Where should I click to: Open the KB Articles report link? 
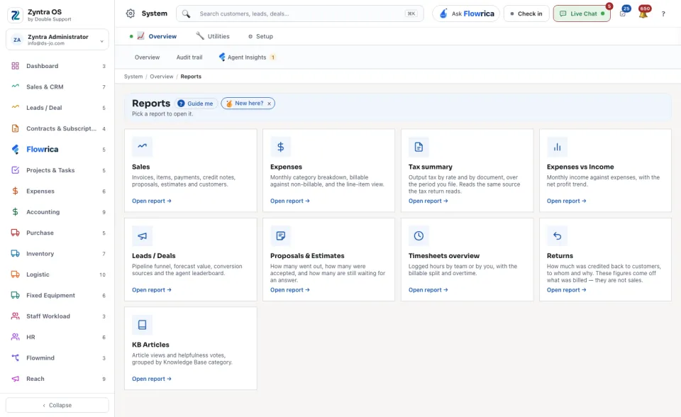click(152, 379)
